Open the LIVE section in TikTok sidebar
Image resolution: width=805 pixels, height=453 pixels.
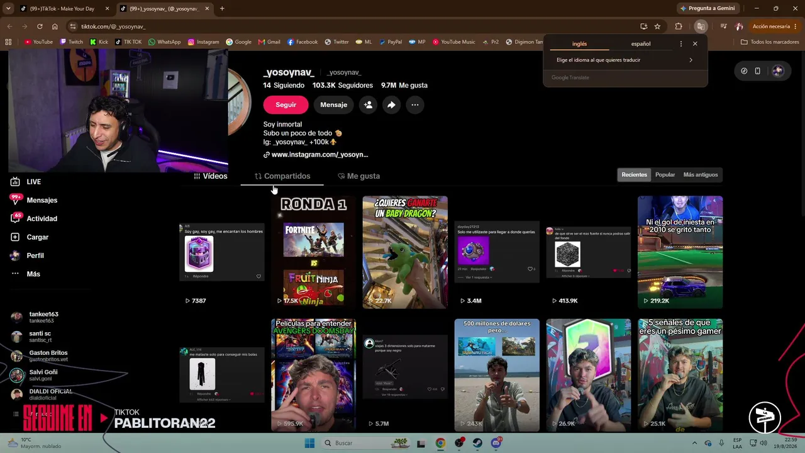[x=26, y=182]
